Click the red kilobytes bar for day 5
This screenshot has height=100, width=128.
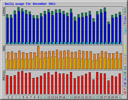pyautogui.click(x=22, y=82)
